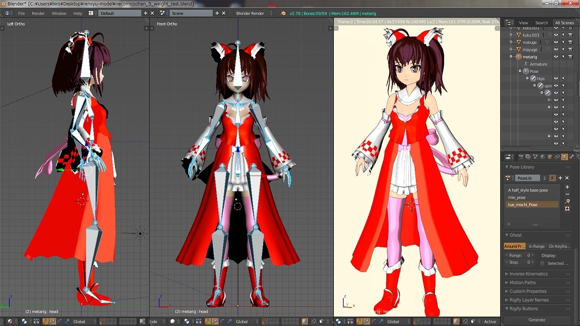The image size is (580, 326).
Task: Open the outliner View menu
Action: [x=523, y=23]
